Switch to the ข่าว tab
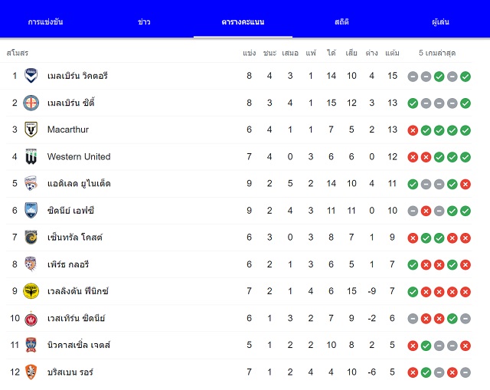The width and height of the screenshot is (490, 390). [x=144, y=22]
